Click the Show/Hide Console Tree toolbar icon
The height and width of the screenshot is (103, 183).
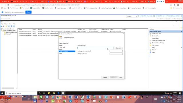(9, 26)
